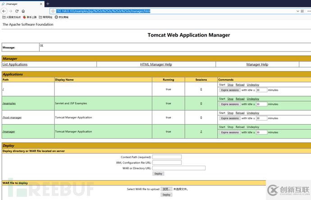Screen dimensions: 311x200
Task: Focus the WAR or Directory URL field
Action: [178, 168]
